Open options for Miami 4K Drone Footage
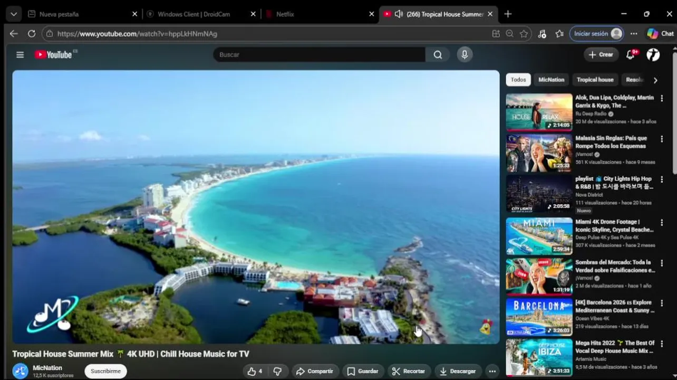 (x=662, y=222)
